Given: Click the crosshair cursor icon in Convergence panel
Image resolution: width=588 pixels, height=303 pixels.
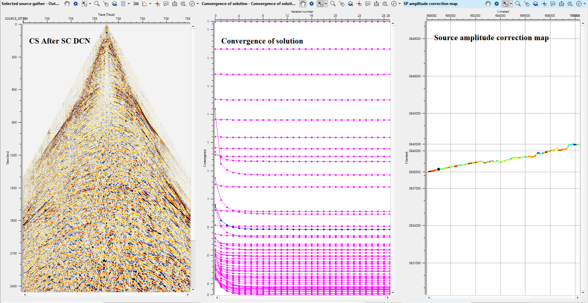Looking at the screenshot, I should (359, 4).
